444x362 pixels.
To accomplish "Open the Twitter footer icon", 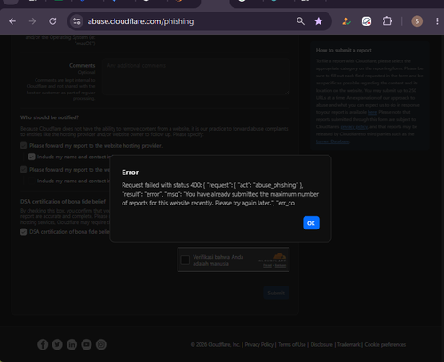I will point(58,344).
